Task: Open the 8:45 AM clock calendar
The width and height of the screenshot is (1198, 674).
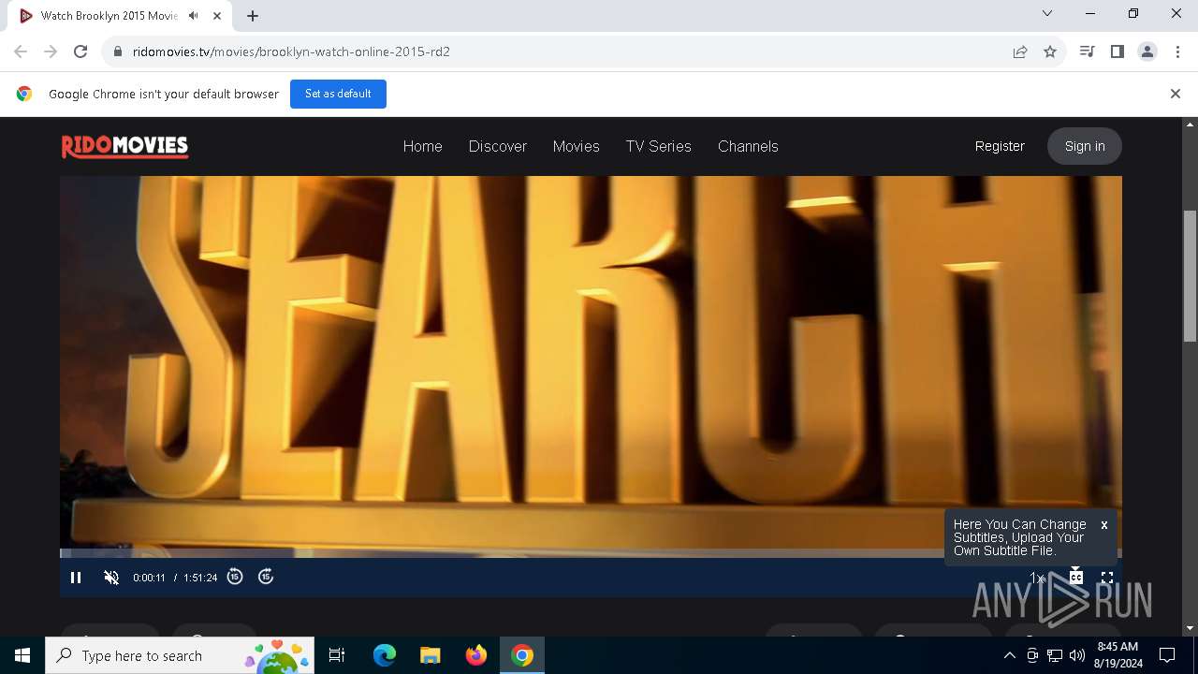Action: 1117,655
